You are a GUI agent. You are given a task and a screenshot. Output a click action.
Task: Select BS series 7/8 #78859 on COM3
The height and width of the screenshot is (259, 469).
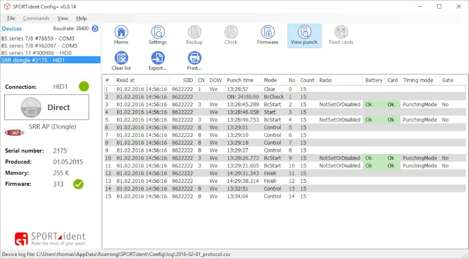click(38, 39)
